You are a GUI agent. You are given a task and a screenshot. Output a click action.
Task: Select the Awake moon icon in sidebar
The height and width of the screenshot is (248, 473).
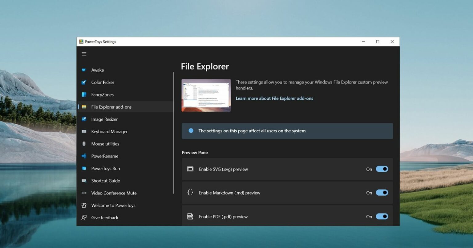[83, 70]
